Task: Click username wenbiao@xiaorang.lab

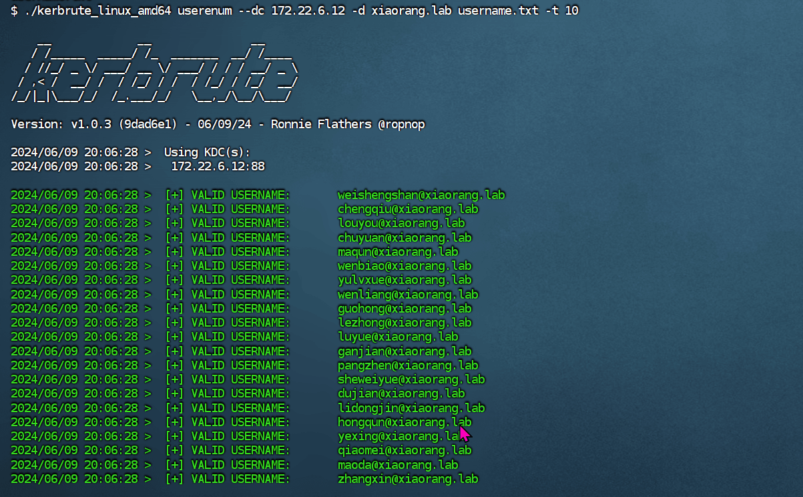Action: click(404, 266)
